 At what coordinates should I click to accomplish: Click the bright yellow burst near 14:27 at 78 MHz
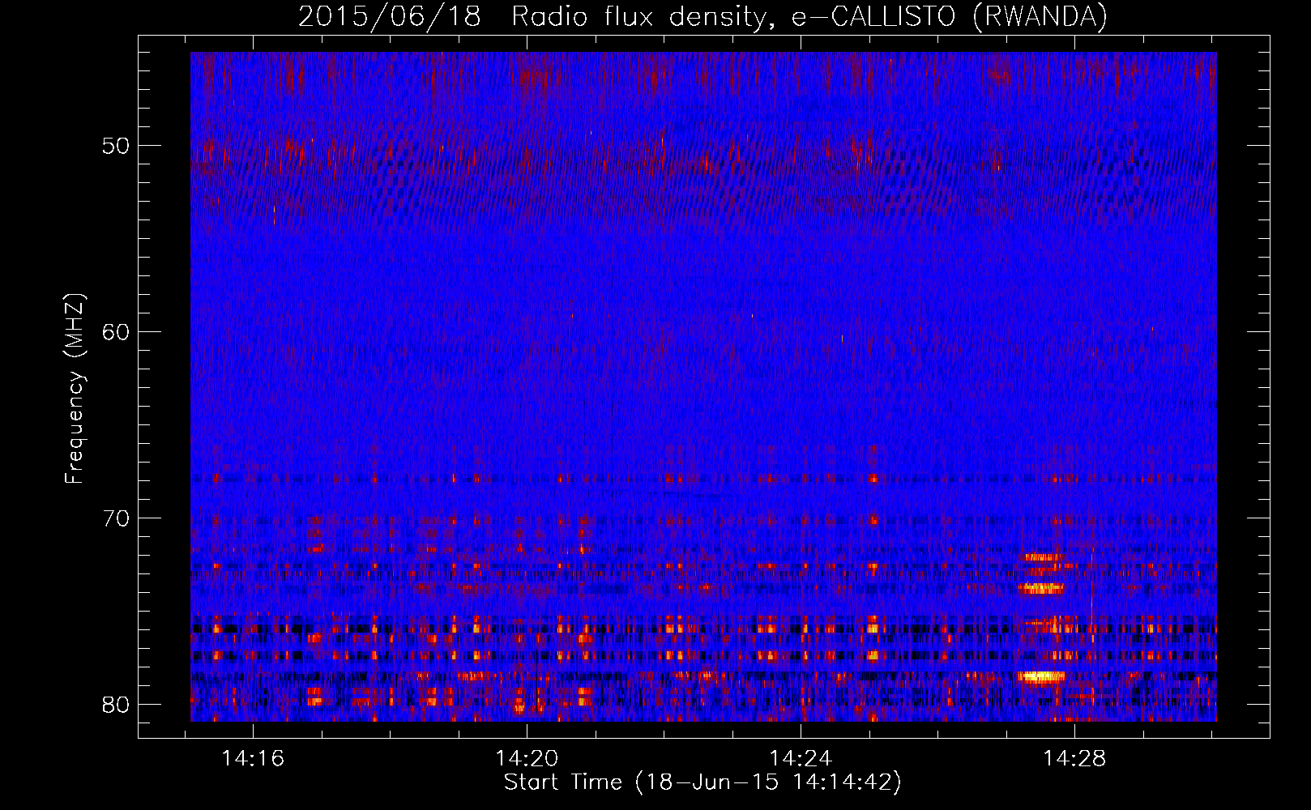click(1042, 676)
